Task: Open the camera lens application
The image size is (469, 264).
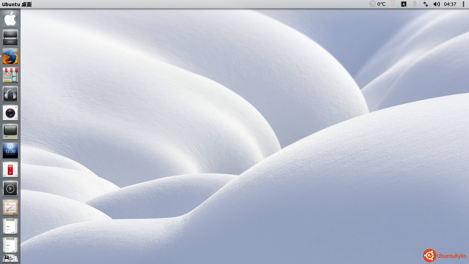Action: pos(10,113)
